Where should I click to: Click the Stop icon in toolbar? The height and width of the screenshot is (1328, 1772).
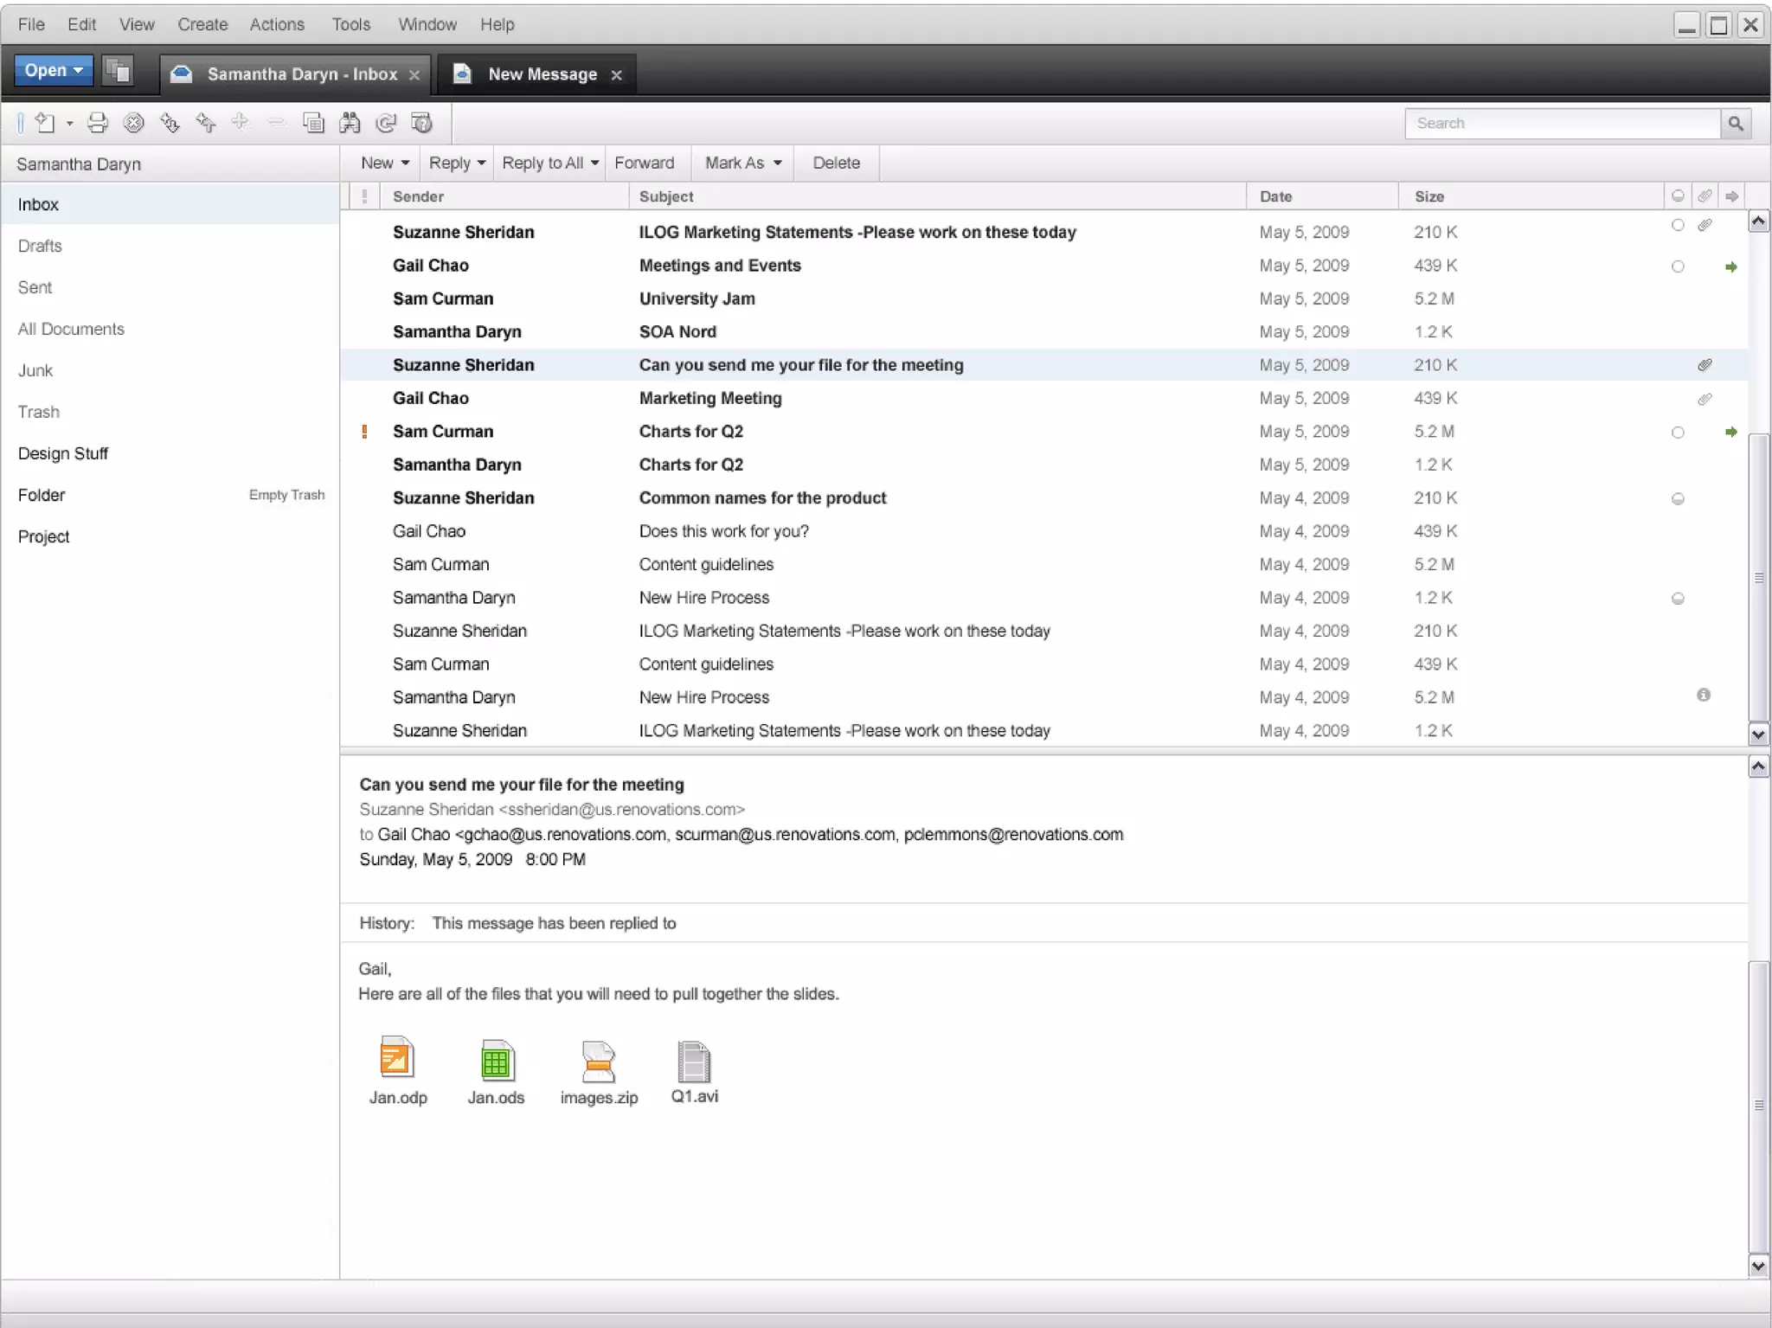(x=133, y=123)
